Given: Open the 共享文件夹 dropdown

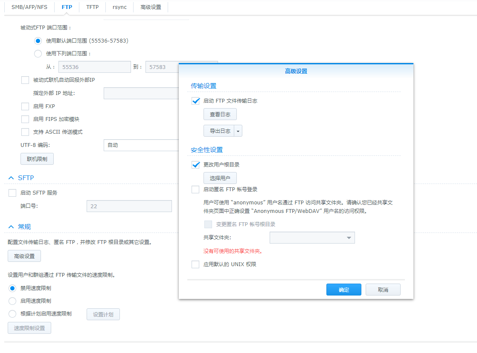Looking at the screenshot, I should pyautogui.click(x=312, y=238).
